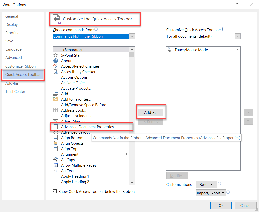Select Activate Object in the commands list
The height and width of the screenshot is (212, 259).
pos(91,83)
